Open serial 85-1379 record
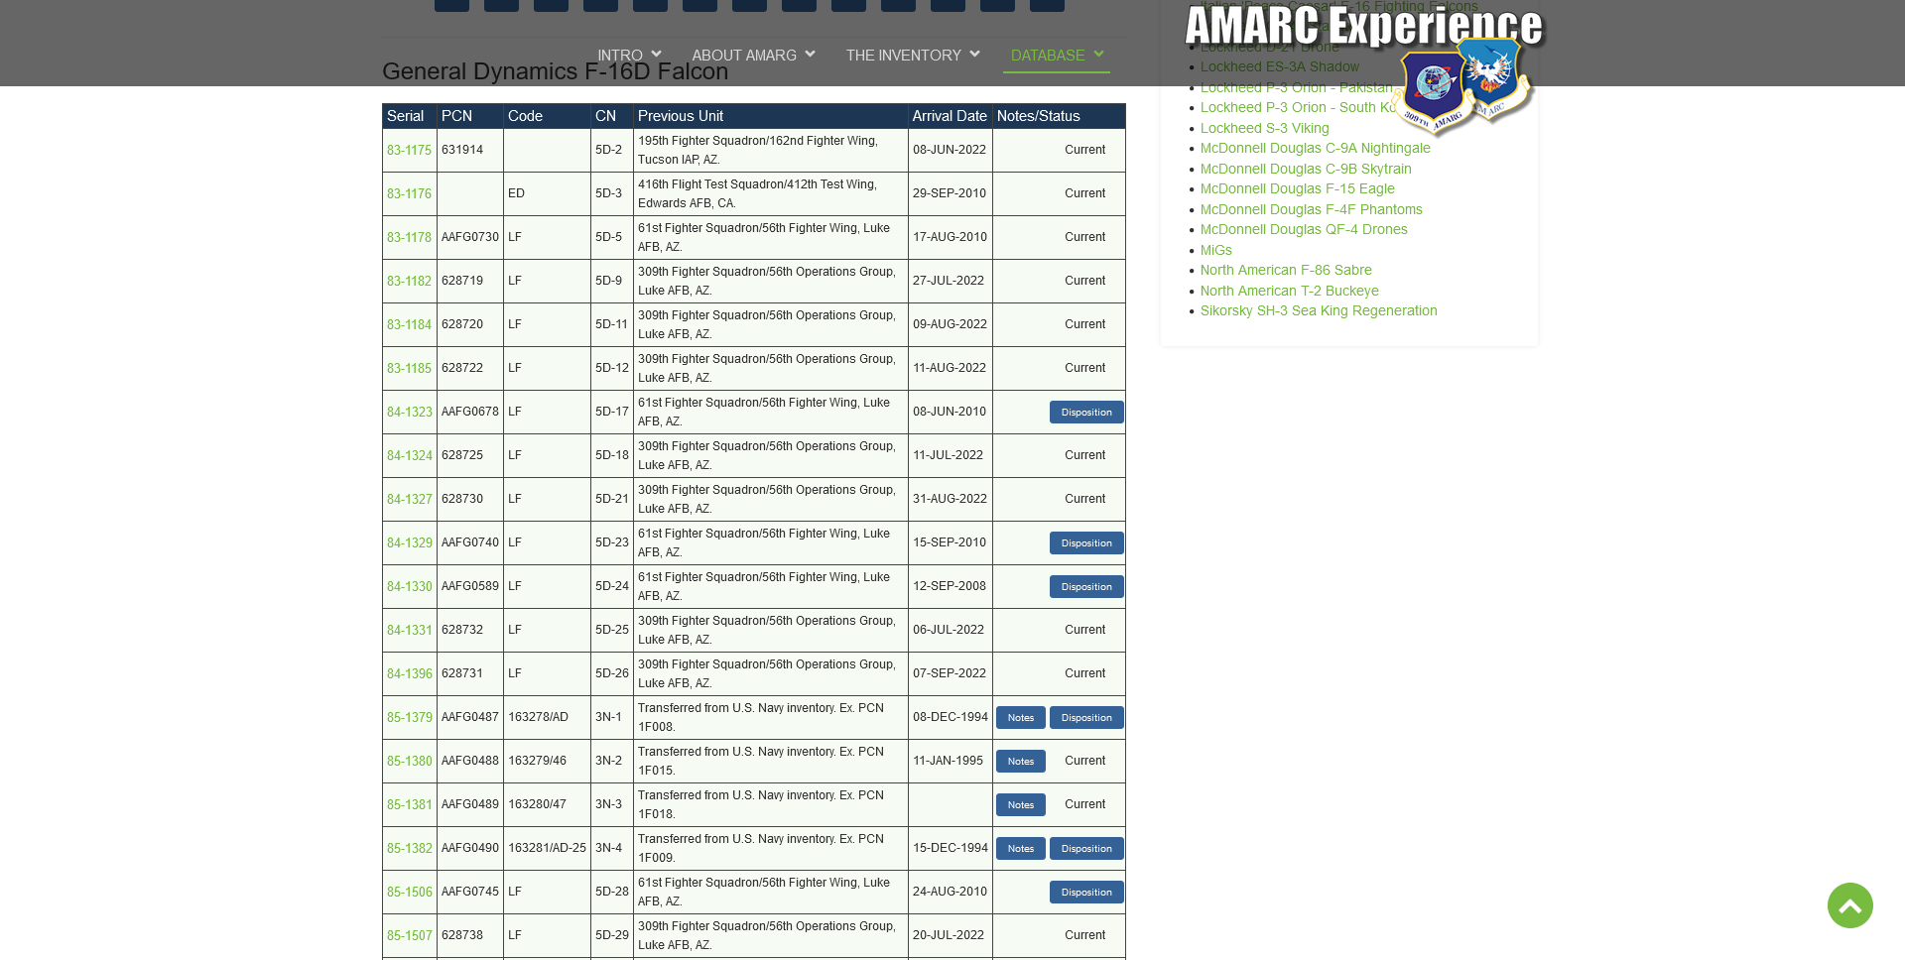This screenshot has height=960, width=1905. click(409, 717)
